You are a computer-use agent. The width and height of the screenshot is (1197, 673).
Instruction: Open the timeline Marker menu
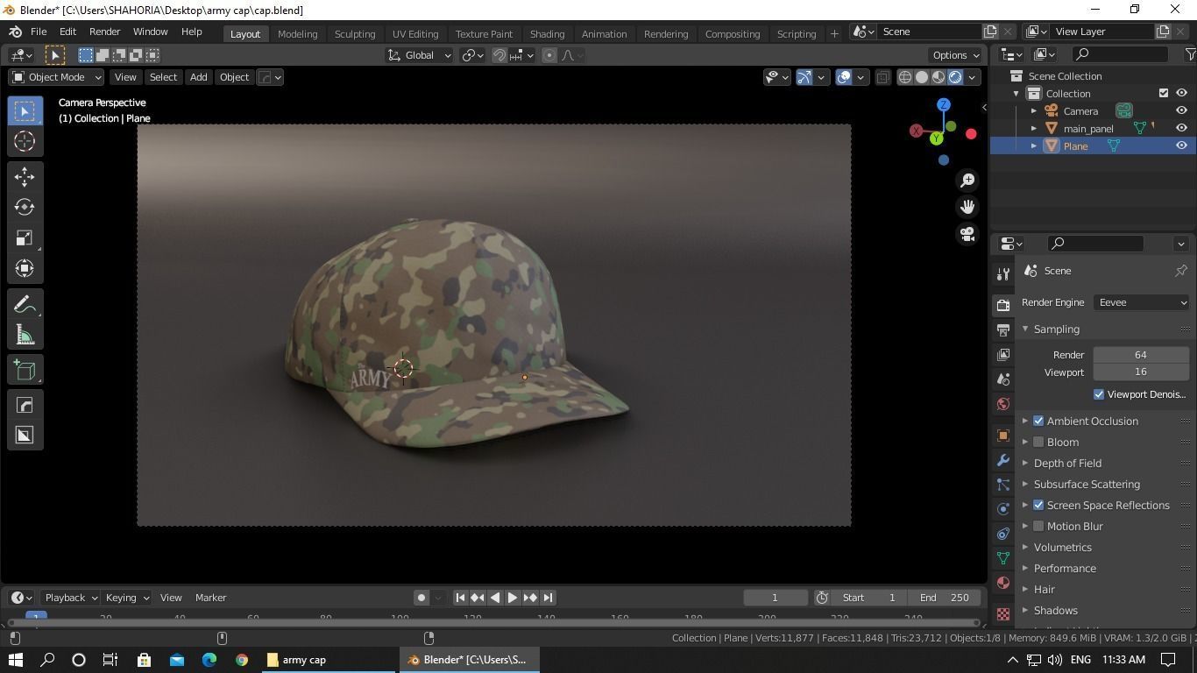210,598
